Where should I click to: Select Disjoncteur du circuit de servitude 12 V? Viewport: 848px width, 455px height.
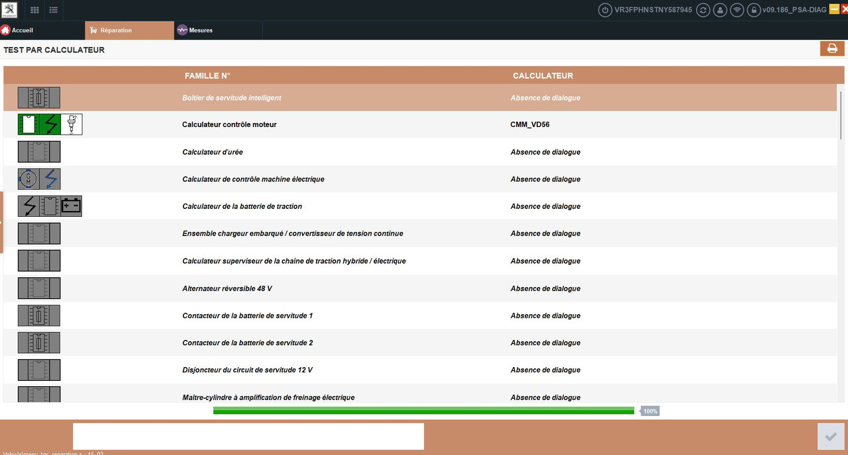247,370
